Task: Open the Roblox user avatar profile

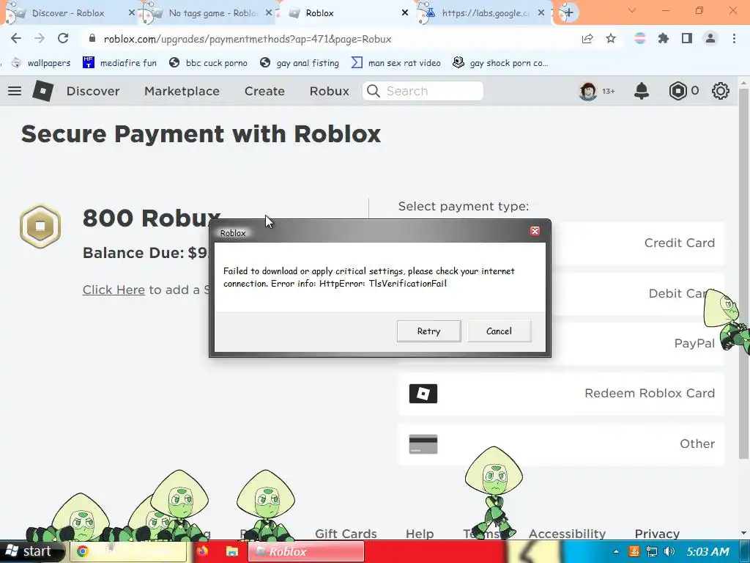Action: [x=588, y=91]
